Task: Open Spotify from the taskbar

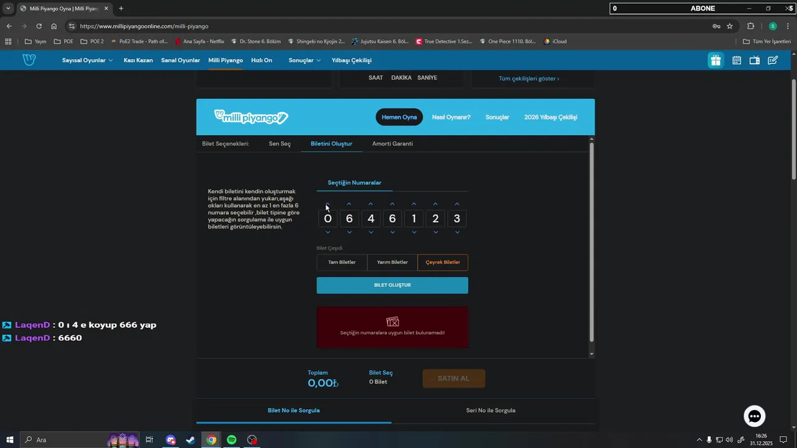Action: (232, 440)
